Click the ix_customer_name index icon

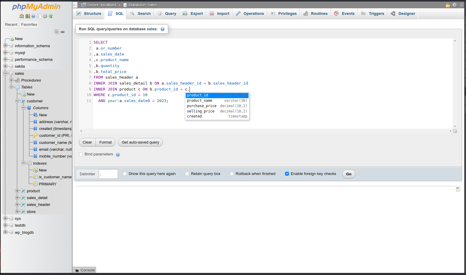[35, 177]
